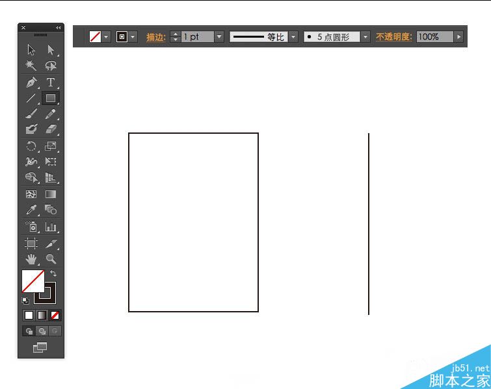Screen dimensions: 491x389
Task: Select the Rectangle tool
Action: coord(51,98)
